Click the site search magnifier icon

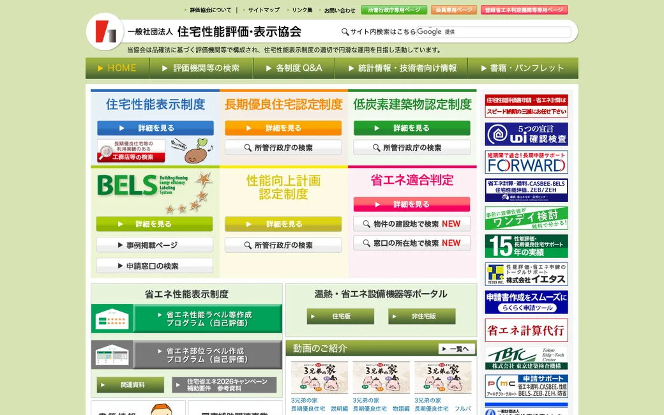[345, 32]
